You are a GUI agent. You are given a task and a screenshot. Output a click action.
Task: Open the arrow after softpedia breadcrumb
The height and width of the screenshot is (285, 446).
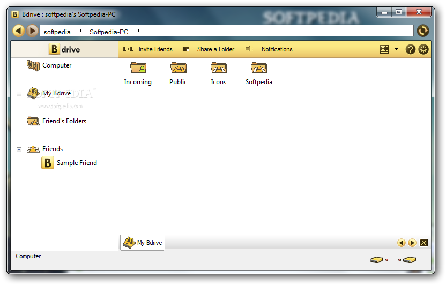[x=81, y=31]
